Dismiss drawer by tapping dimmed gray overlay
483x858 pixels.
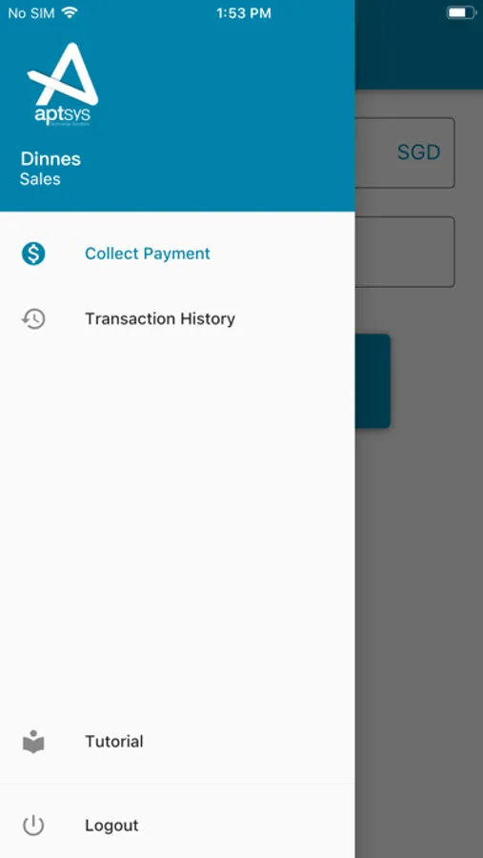pyautogui.click(x=419, y=602)
